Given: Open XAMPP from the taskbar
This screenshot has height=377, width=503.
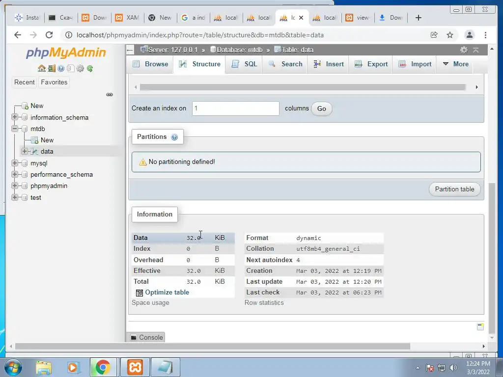Looking at the screenshot, I should point(135,367).
